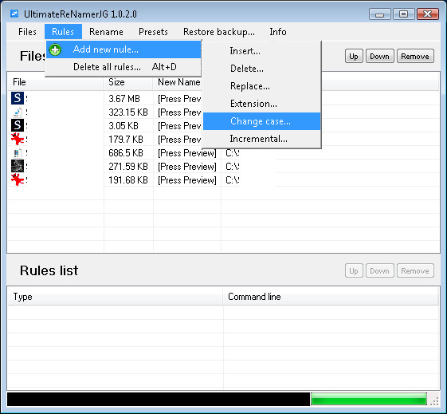Click the green plus Add new rule icon
This screenshot has height=414, width=447.
tap(55, 49)
